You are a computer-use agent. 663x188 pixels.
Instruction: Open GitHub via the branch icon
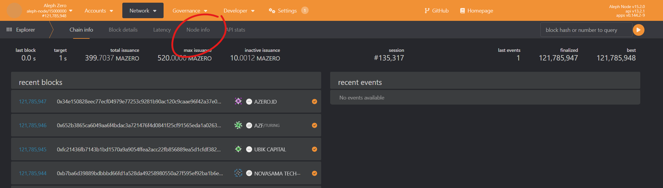(427, 11)
